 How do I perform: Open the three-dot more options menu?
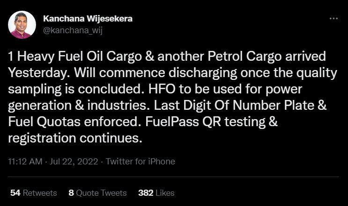click(x=333, y=19)
